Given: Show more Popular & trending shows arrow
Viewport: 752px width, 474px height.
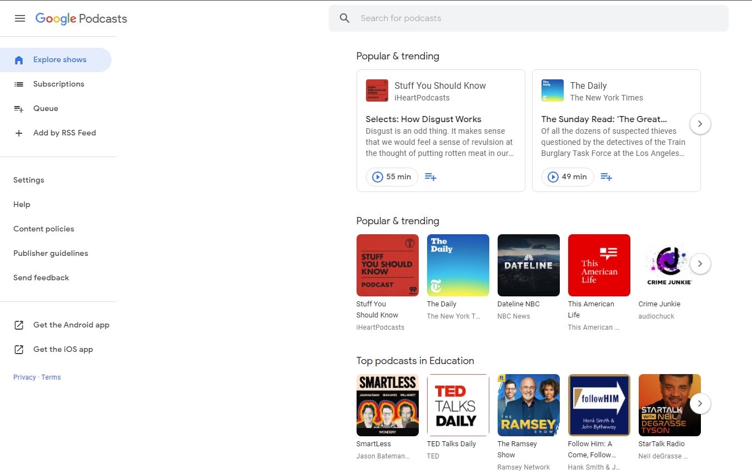Looking at the screenshot, I should 700,264.
